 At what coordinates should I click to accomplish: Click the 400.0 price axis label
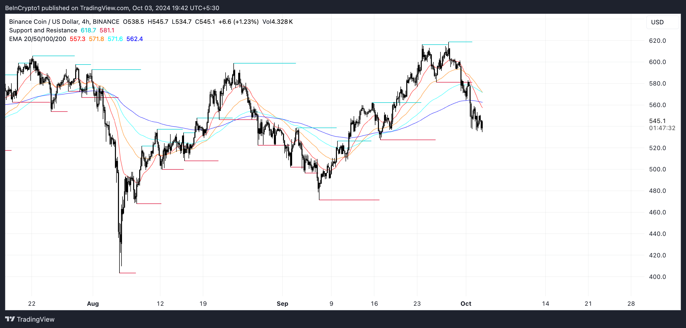(x=657, y=277)
